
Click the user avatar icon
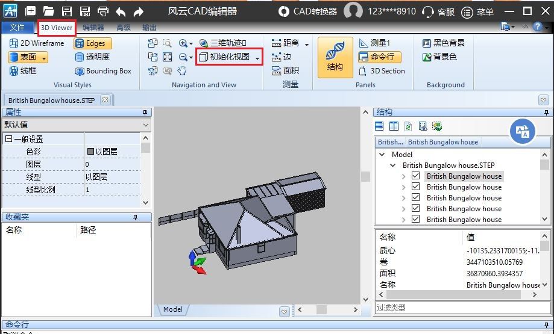point(353,11)
